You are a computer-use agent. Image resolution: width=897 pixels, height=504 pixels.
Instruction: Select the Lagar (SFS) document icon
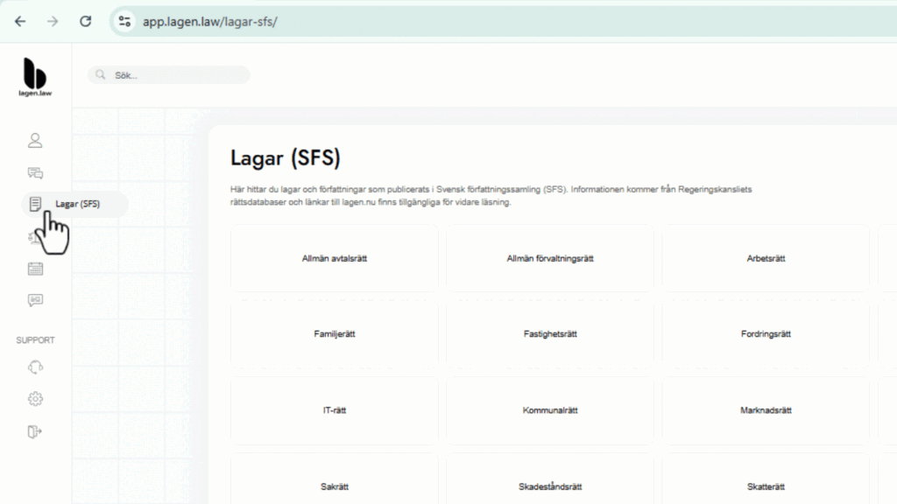35,204
